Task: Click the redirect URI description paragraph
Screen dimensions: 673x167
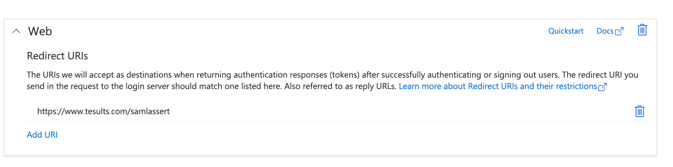Action: [332, 81]
